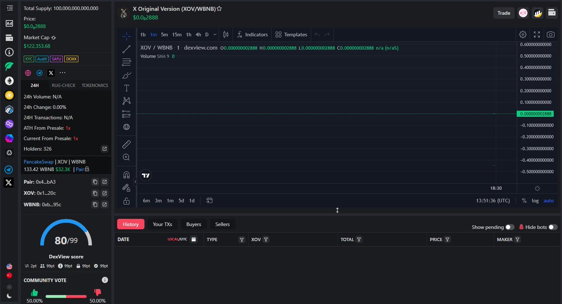The height and width of the screenshot is (304, 562).
Task: Open the Sellers tab
Action: pos(222,224)
